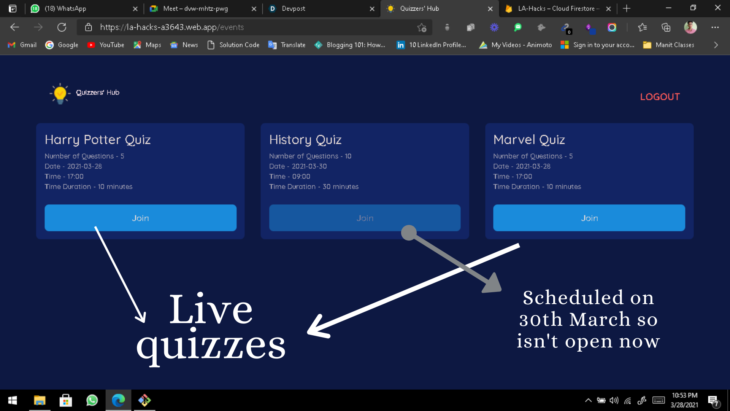Click the site padlock info icon
This screenshot has width=730, height=411.
point(89,27)
